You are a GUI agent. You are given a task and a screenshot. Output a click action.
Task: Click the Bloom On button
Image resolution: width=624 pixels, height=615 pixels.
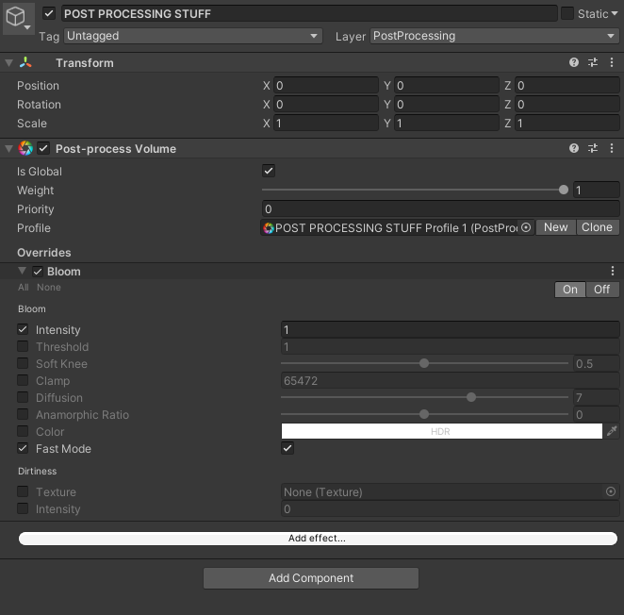point(570,290)
